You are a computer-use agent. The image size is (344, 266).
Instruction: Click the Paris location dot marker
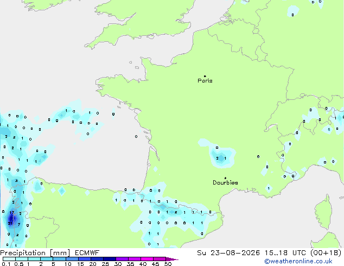point(205,76)
